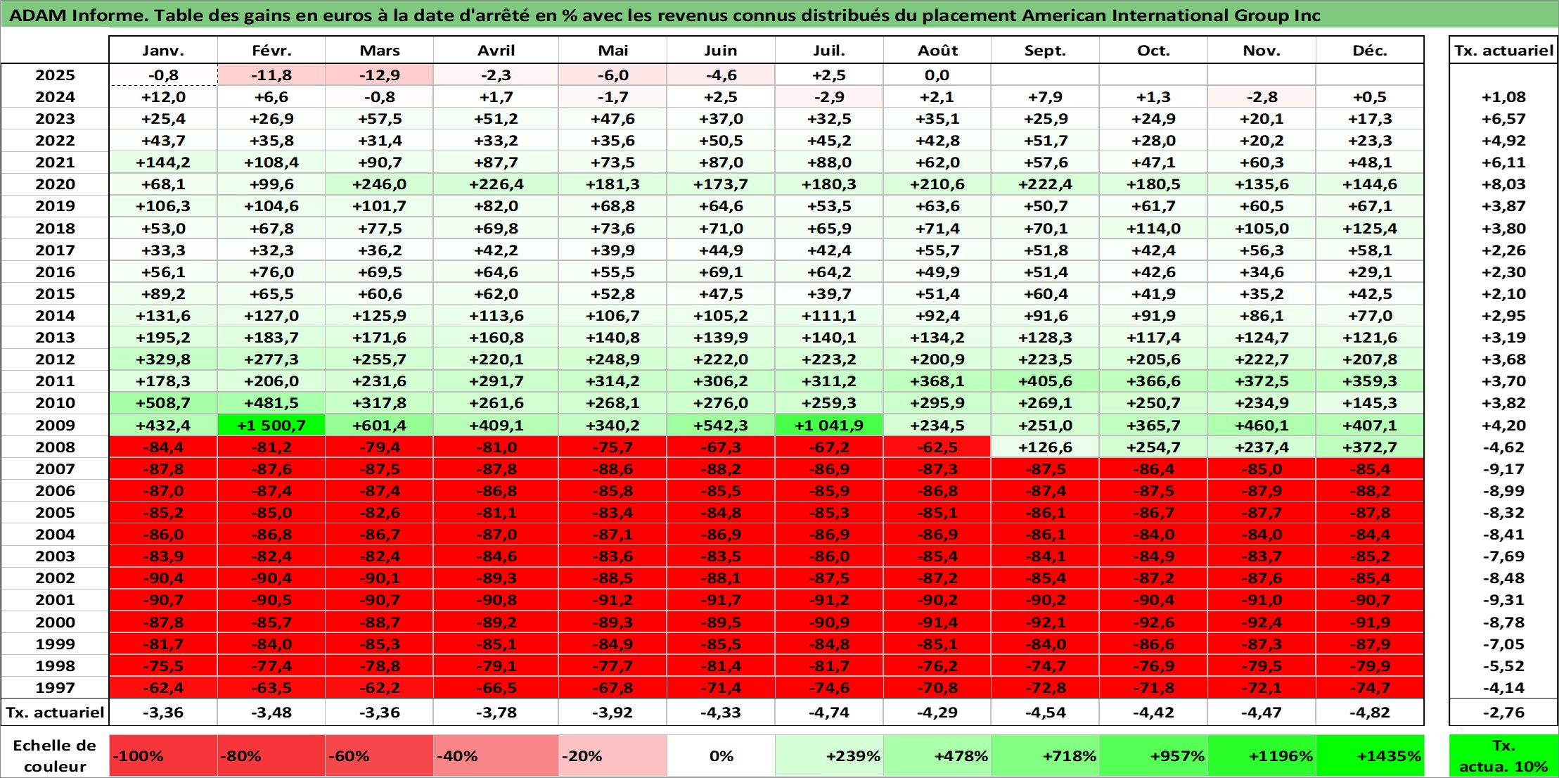Select the Mars column header

[380, 50]
